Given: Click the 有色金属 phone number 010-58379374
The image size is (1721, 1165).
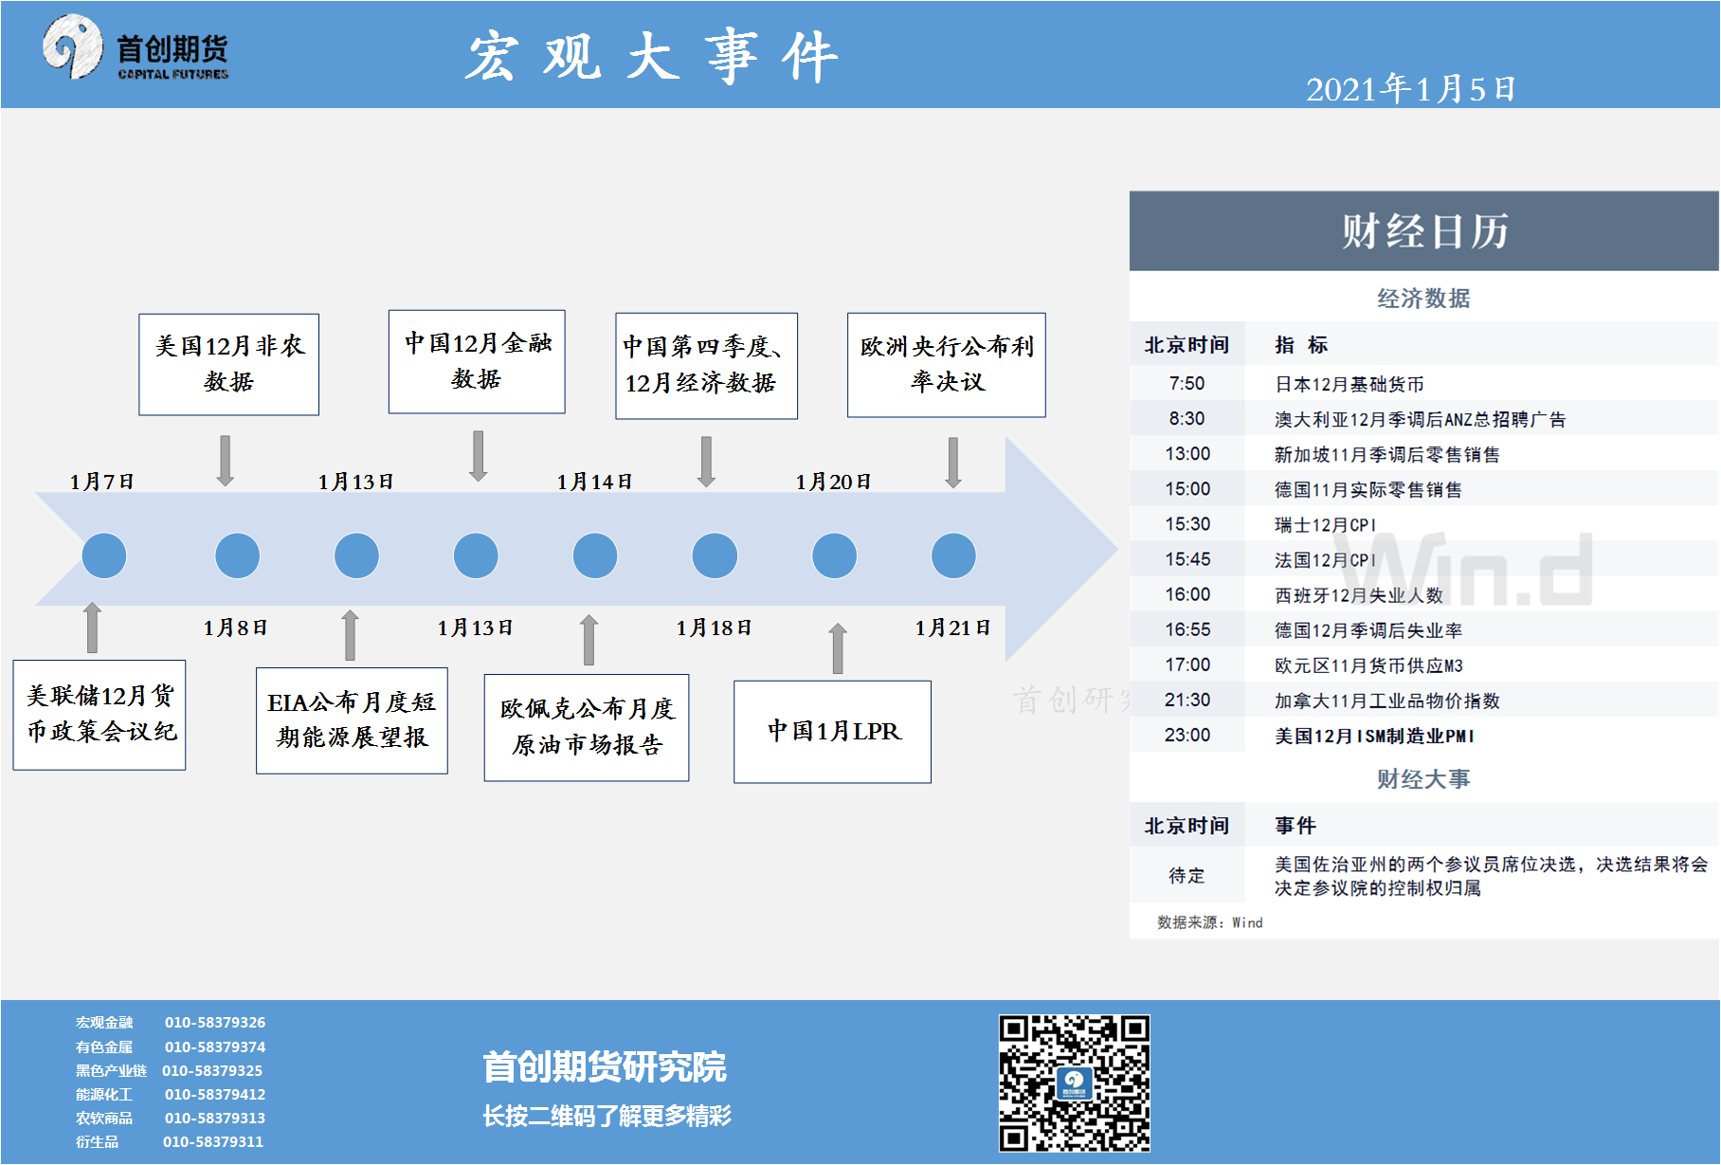Looking at the screenshot, I should click(x=214, y=1047).
